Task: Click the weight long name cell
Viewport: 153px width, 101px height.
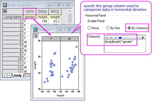Action: click(55, 17)
